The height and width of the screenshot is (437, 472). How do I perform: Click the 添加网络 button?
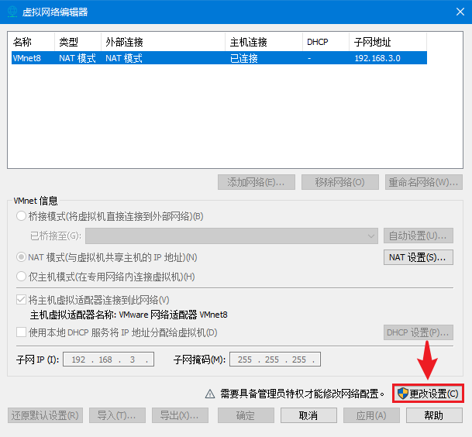pos(256,183)
